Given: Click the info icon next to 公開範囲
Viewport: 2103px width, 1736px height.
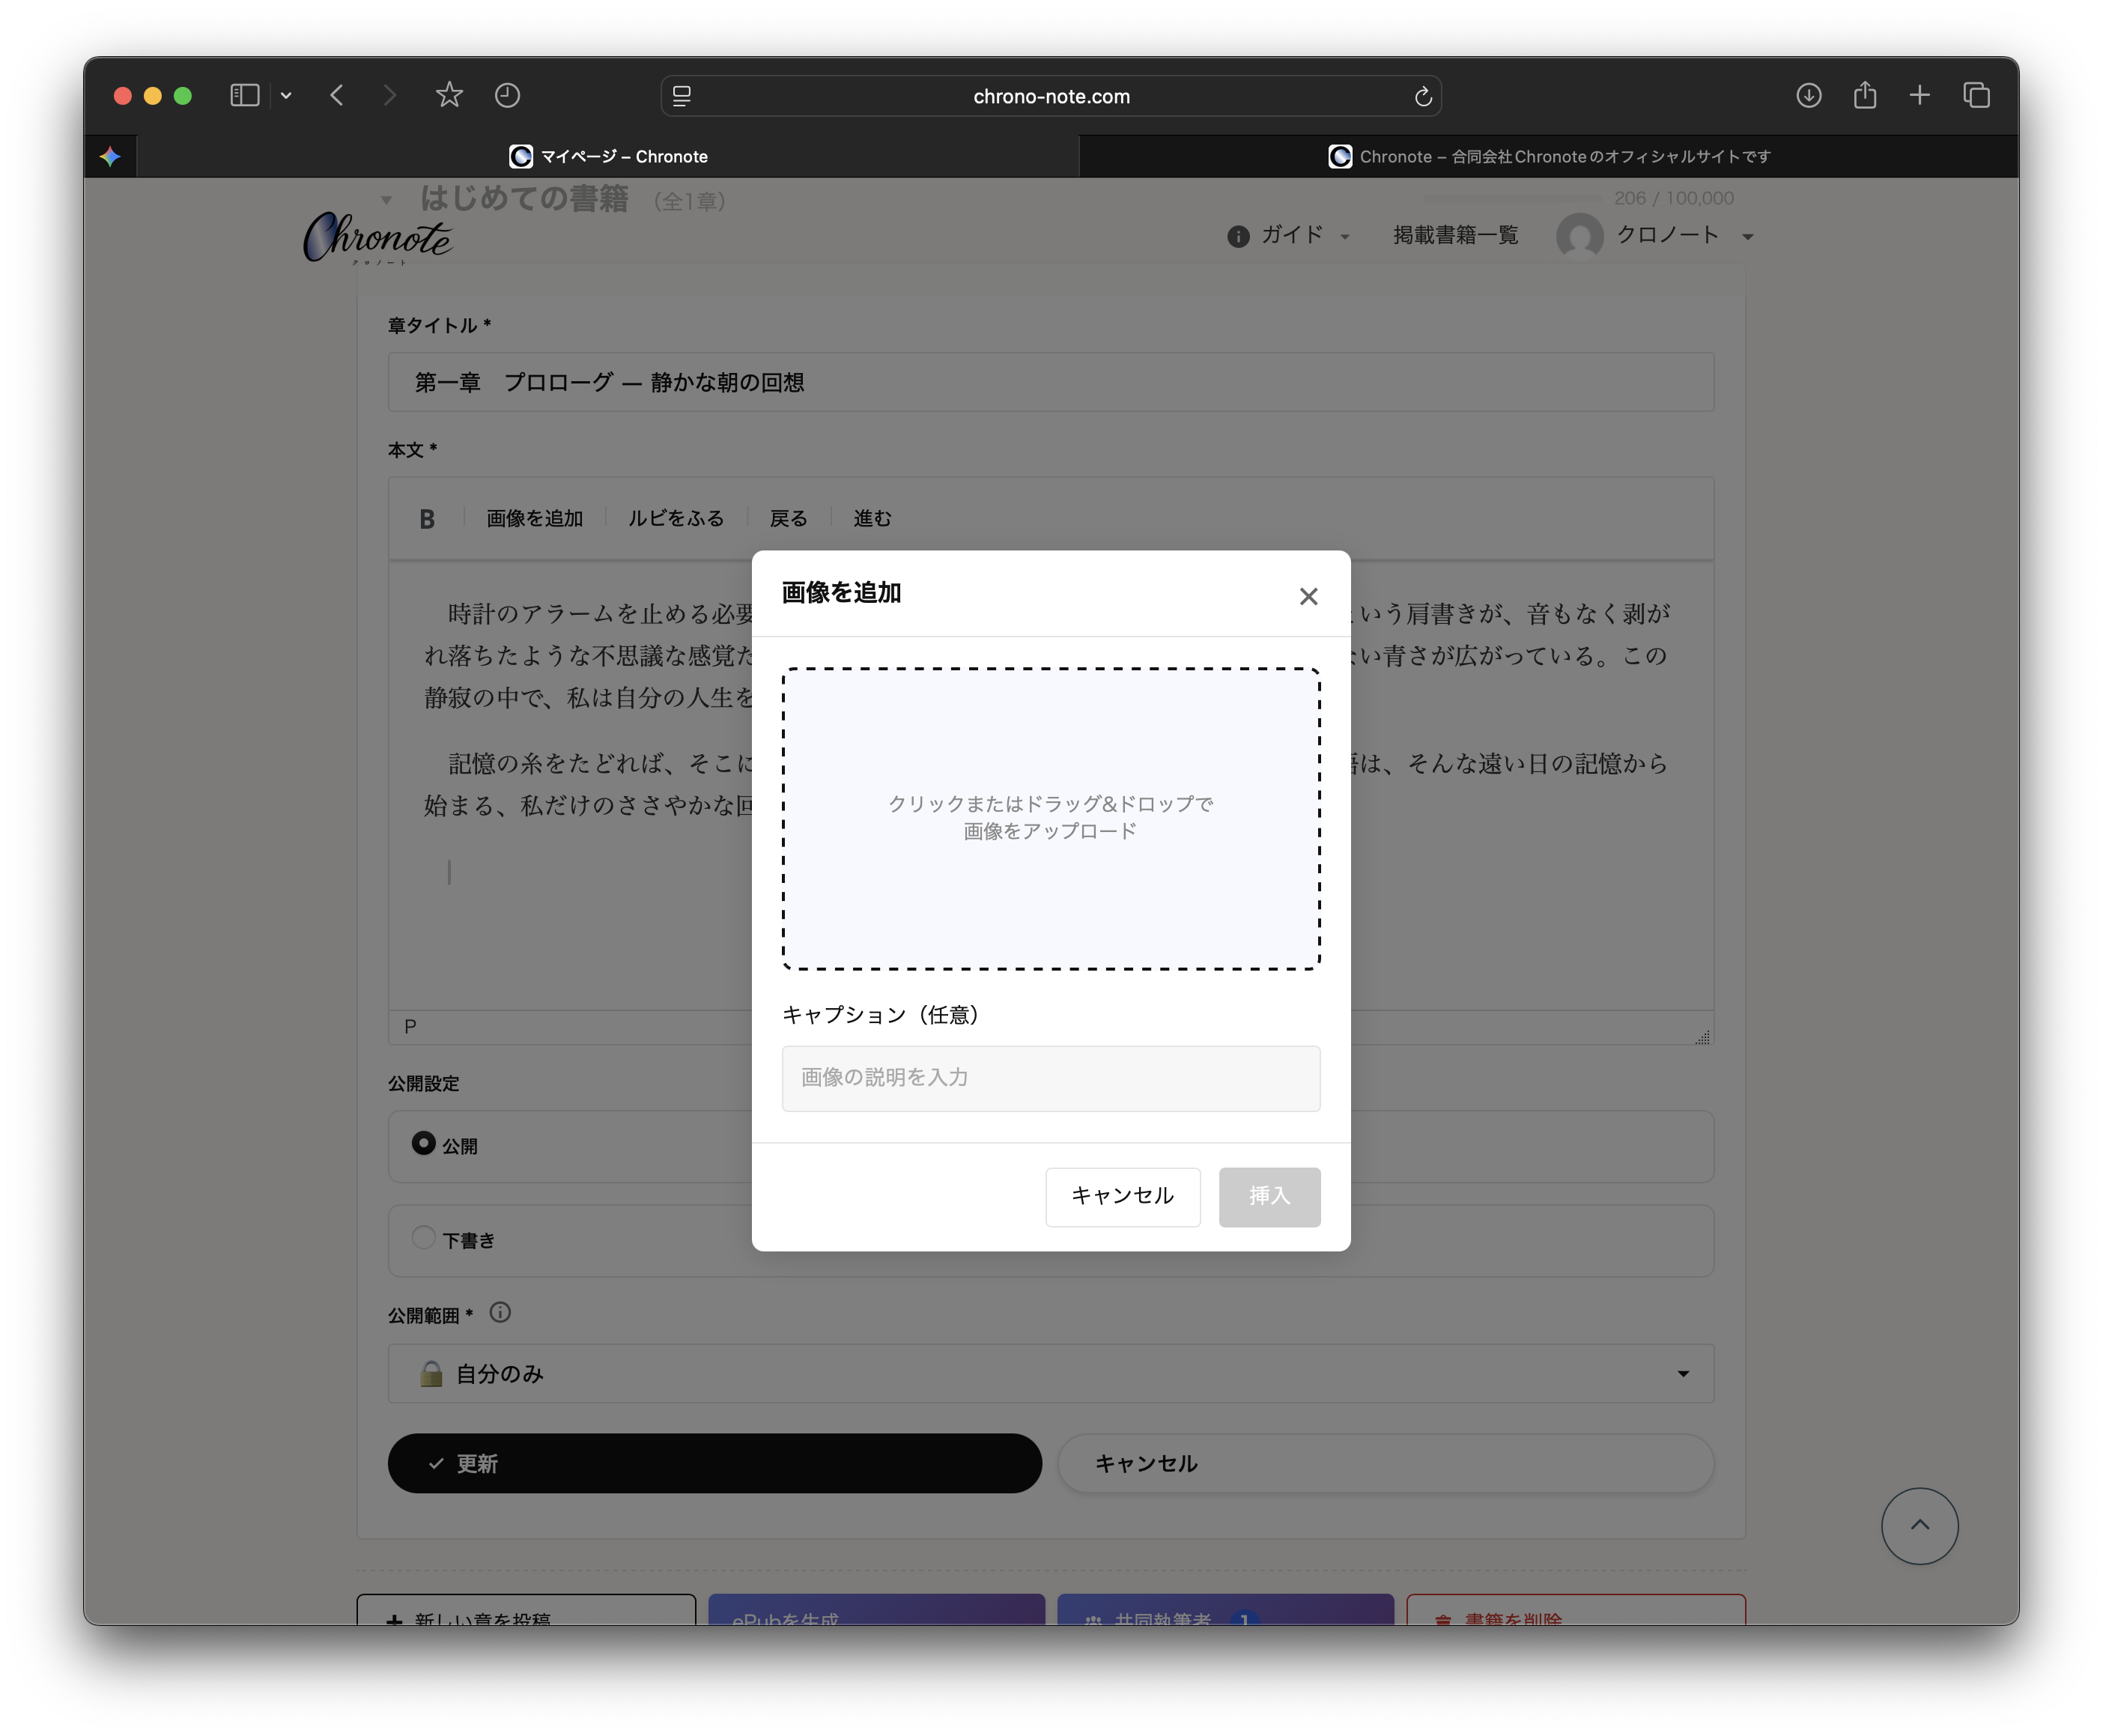Looking at the screenshot, I should point(501,1313).
